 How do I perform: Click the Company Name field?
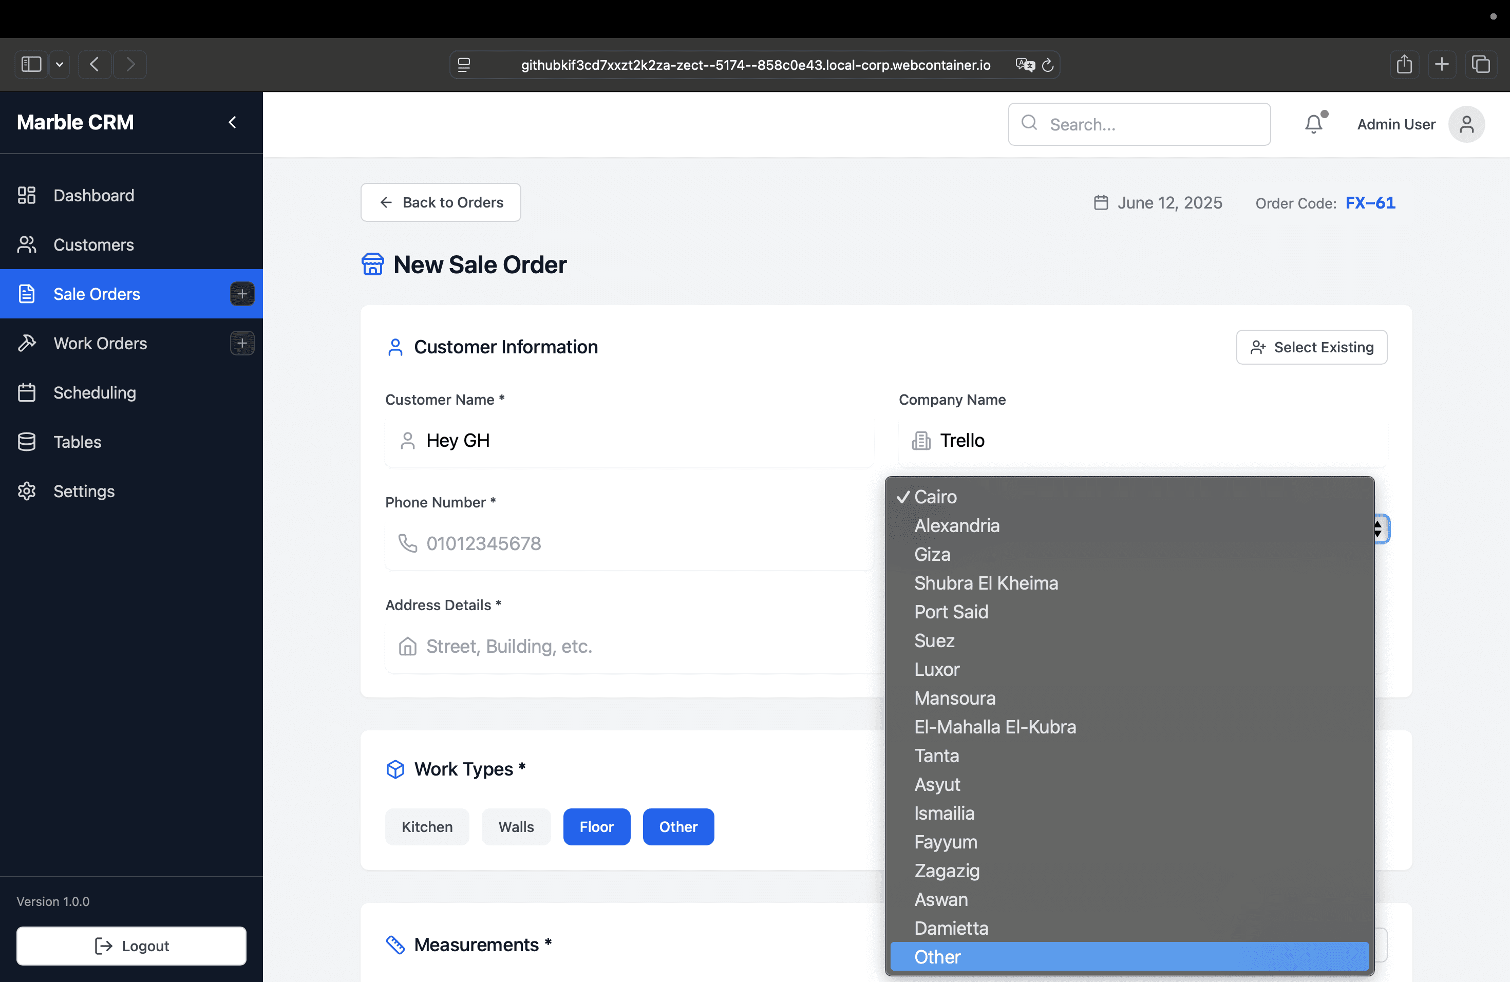[1143, 440]
